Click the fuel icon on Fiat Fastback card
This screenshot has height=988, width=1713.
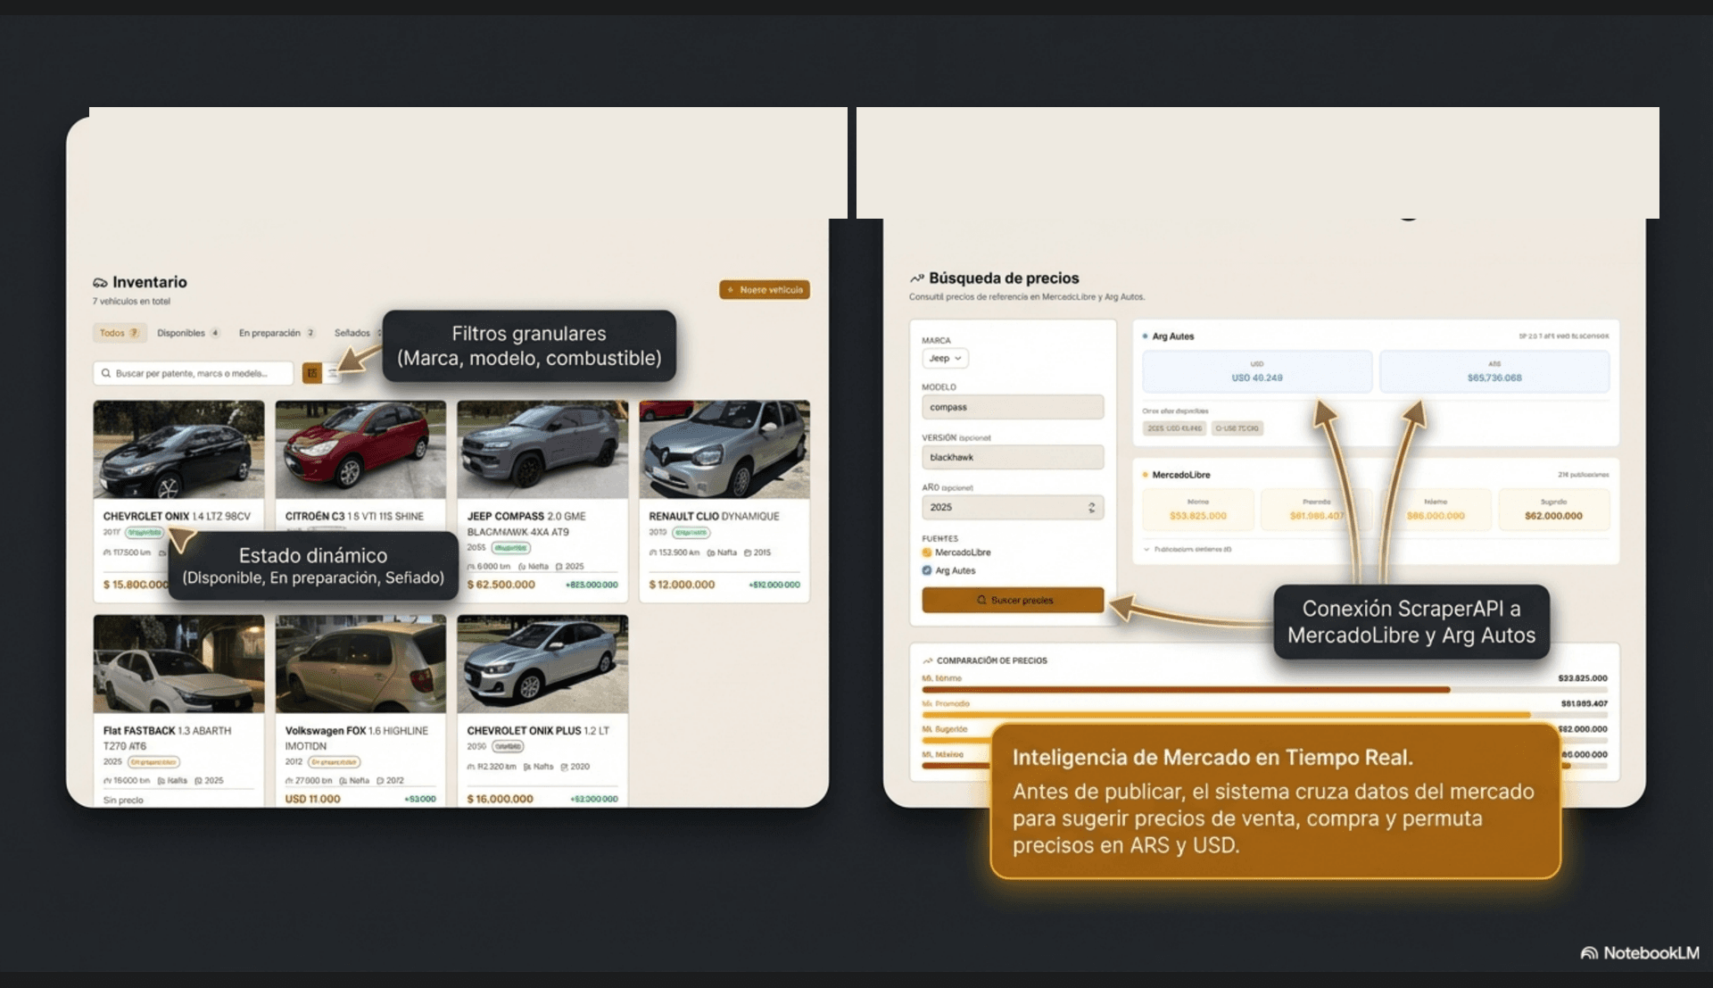click(x=161, y=781)
